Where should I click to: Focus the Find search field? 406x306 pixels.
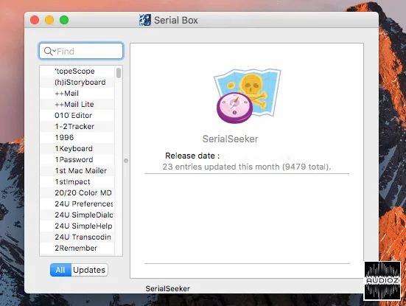pos(81,51)
